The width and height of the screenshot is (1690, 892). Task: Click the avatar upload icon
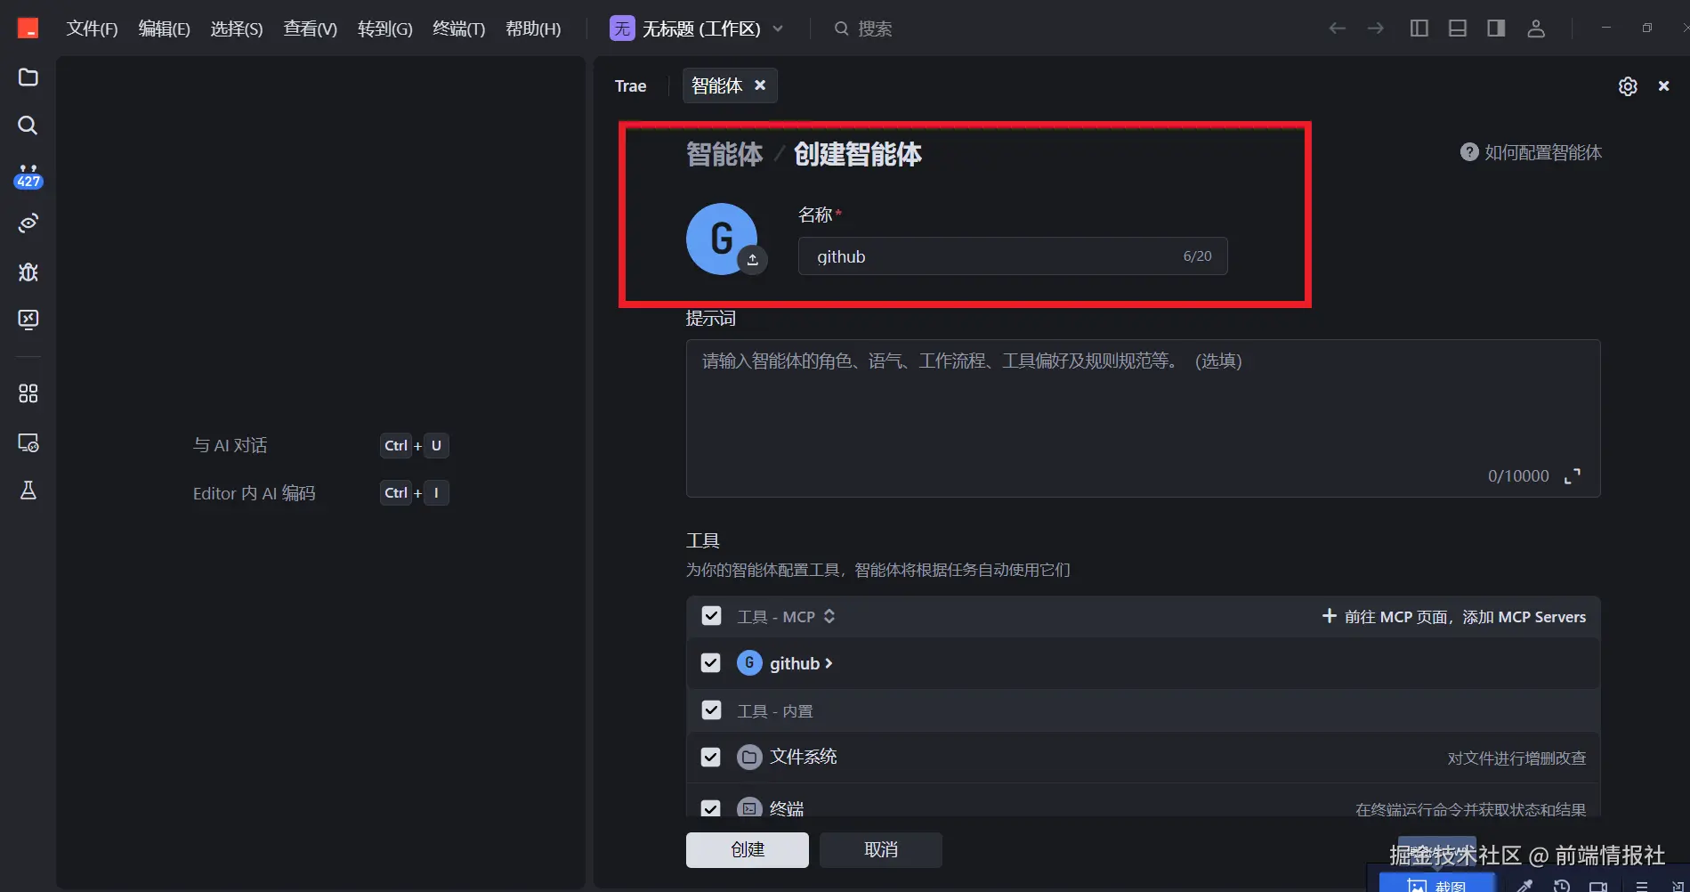(x=753, y=259)
